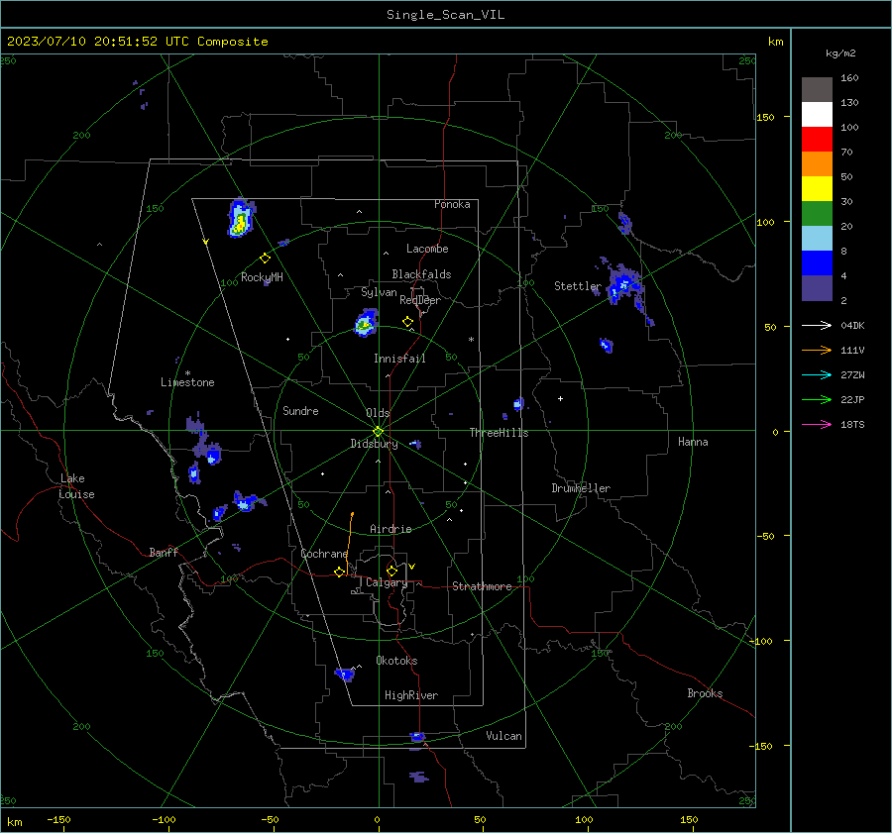Click the Lacombe town label
This screenshot has height=833, width=892.
(427, 249)
